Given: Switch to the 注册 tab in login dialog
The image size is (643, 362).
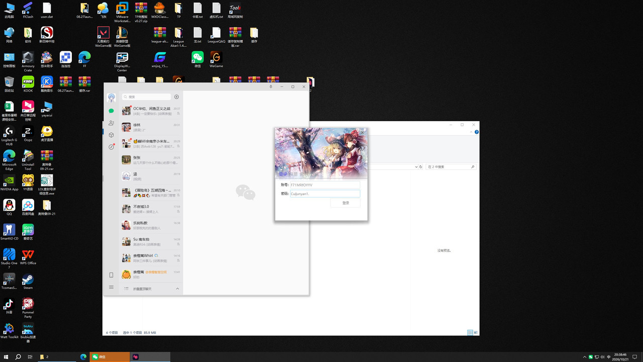Looking at the screenshot, I should click(x=292, y=174).
